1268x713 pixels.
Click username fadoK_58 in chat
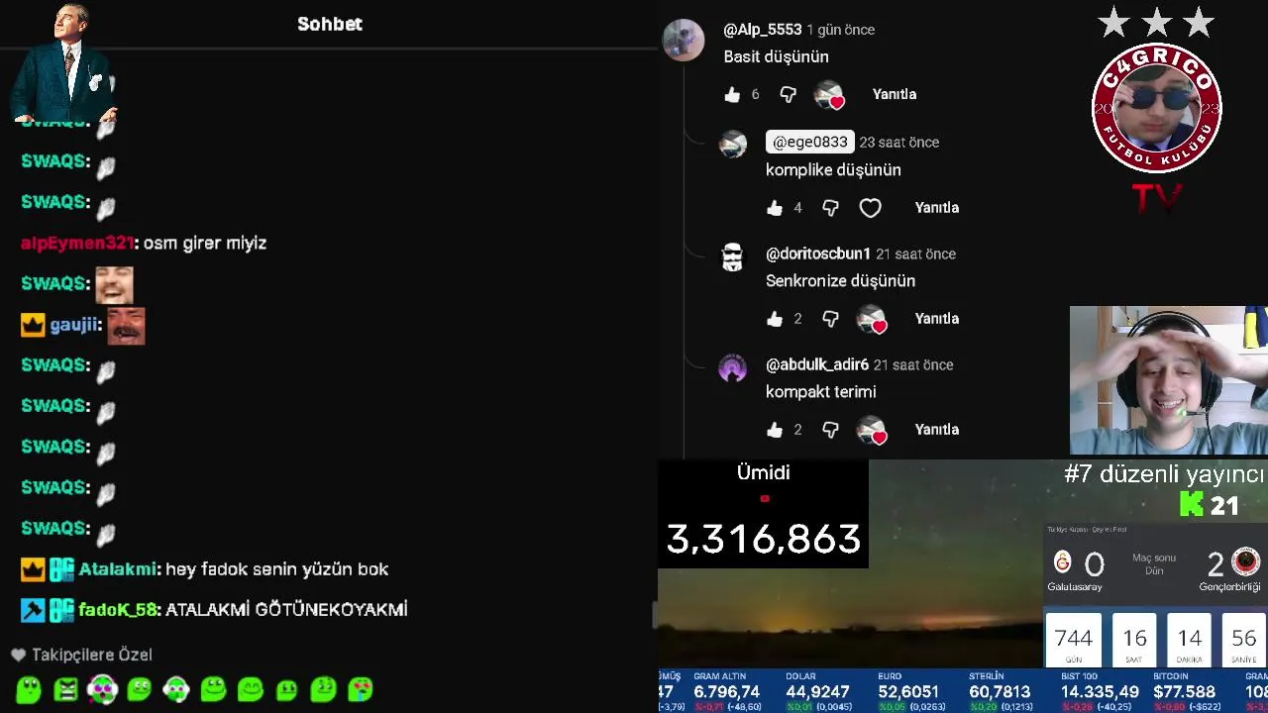coord(118,610)
